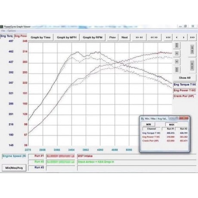This screenshot has width=198, height=198.
Task: Click the 2270 RPM axis value
Action: tap(28, 150)
